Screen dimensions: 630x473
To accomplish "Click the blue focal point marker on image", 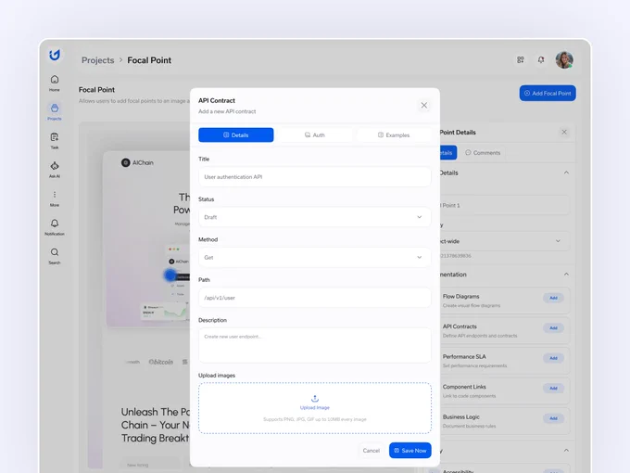I will click(170, 275).
